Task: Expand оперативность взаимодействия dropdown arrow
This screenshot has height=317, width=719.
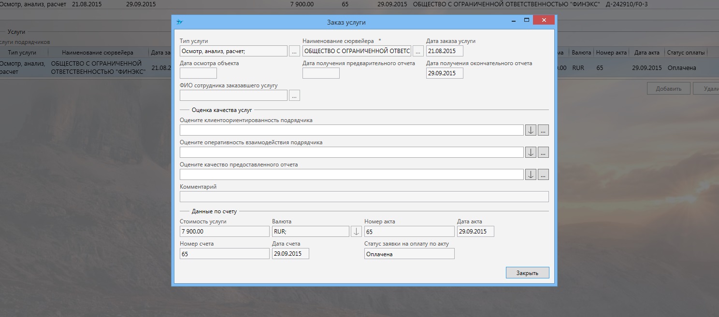Action: [531, 152]
